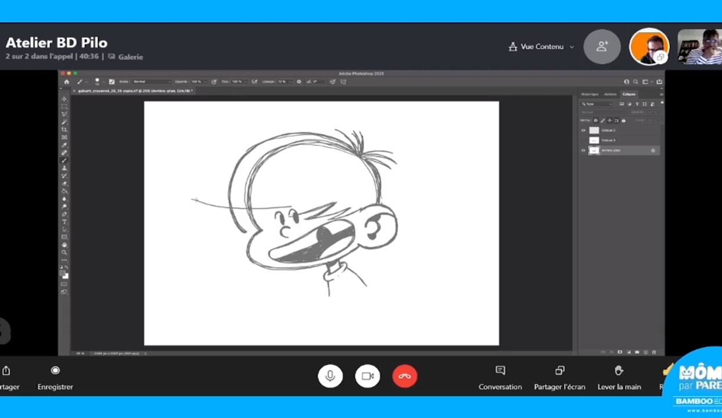Open Photoshop search magnifier icon
The image size is (722, 418).
click(x=635, y=82)
